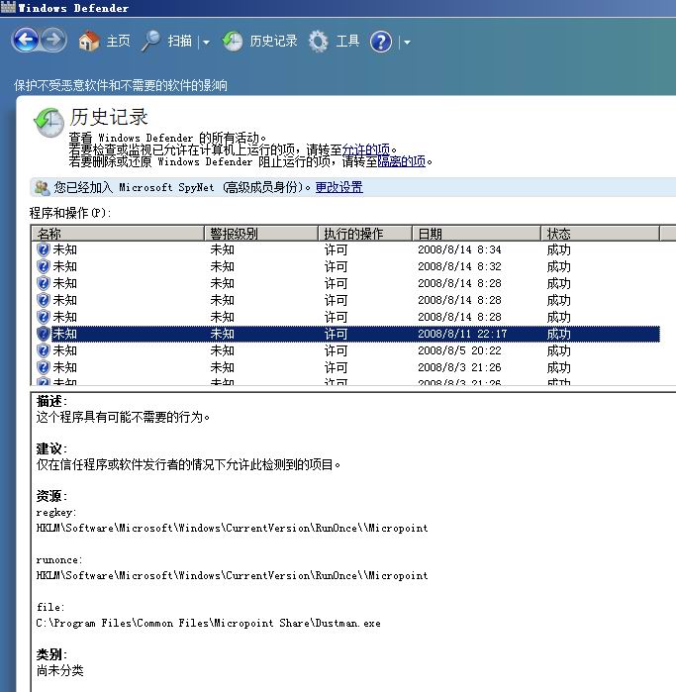The width and height of the screenshot is (676, 692).
Task: Click the regkey RunOnce\\Micropoint path
Action: (233, 528)
